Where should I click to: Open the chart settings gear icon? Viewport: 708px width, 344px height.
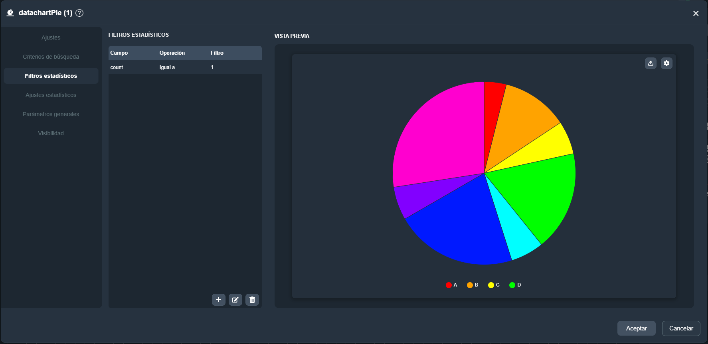pyautogui.click(x=666, y=63)
